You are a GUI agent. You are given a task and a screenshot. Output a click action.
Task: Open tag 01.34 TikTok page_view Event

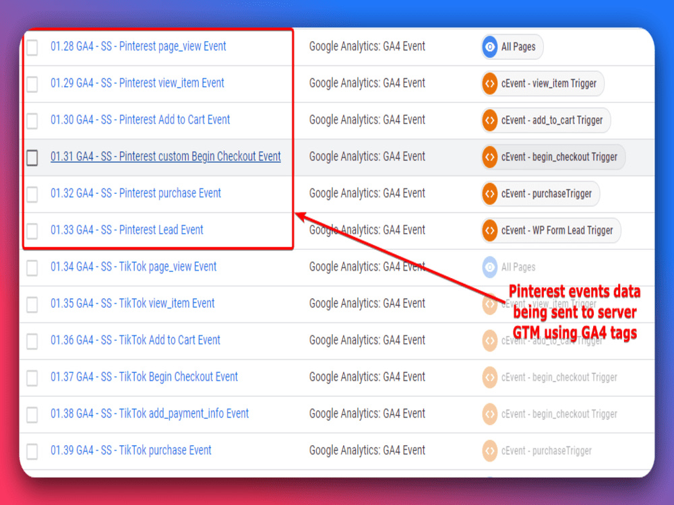tap(133, 267)
